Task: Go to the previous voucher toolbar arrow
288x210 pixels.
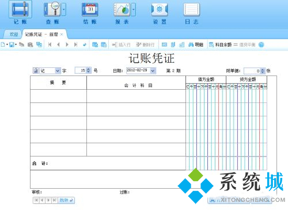Action: [x=58, y=45]
